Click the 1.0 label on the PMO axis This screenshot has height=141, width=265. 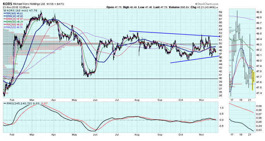click(222, 108)
